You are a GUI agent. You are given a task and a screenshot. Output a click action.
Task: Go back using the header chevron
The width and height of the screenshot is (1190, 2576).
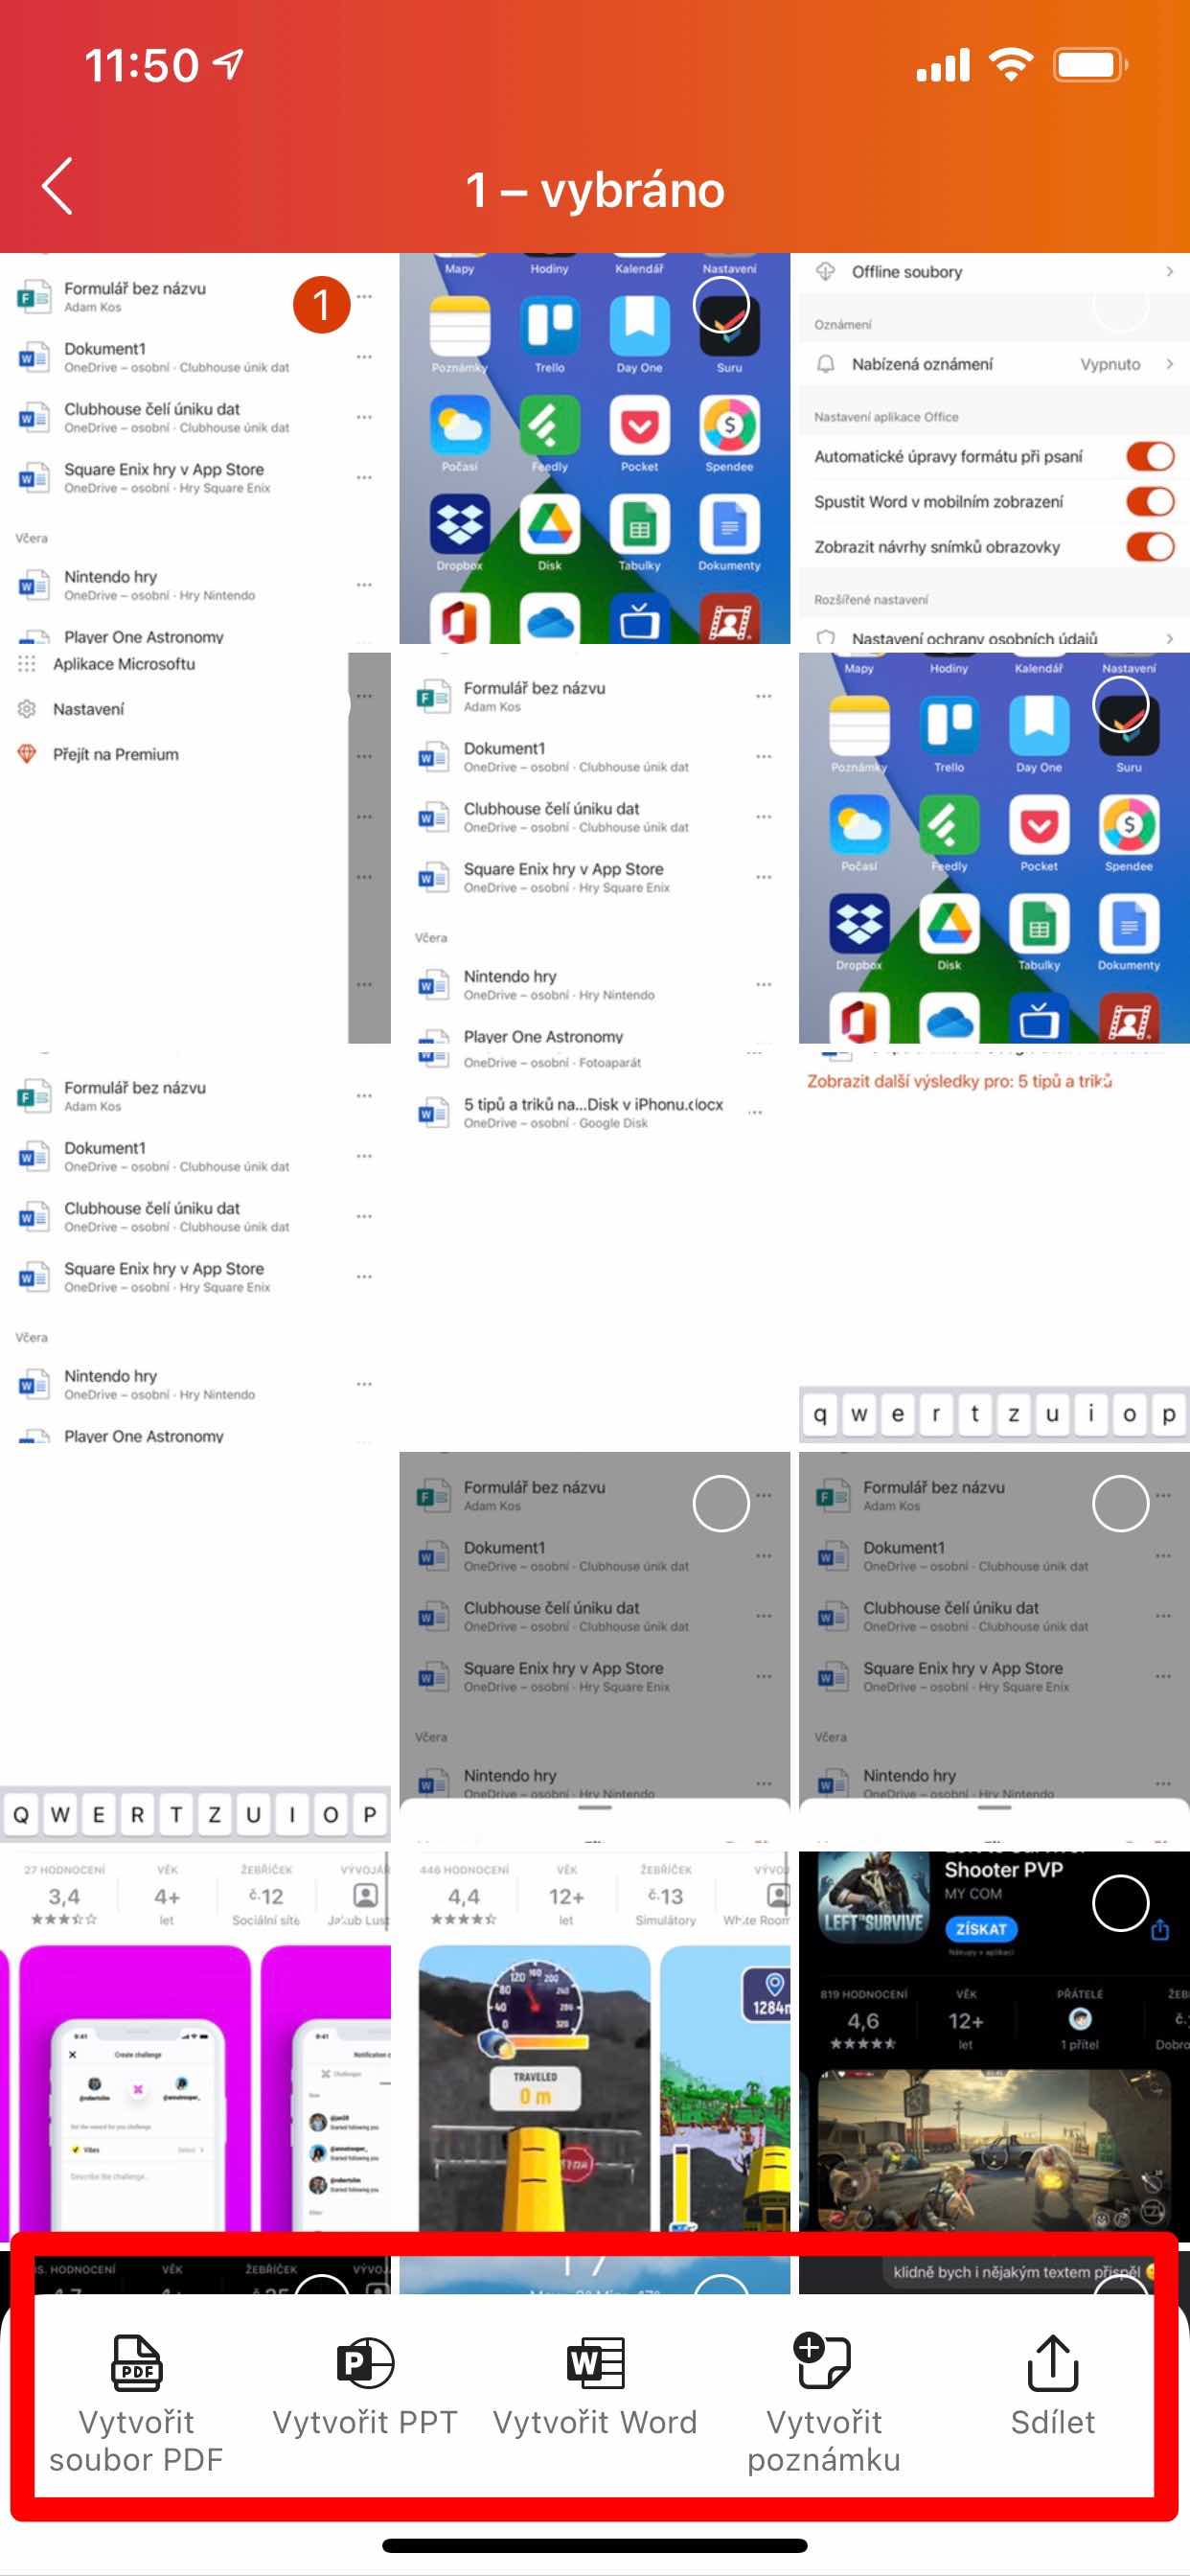57,186
